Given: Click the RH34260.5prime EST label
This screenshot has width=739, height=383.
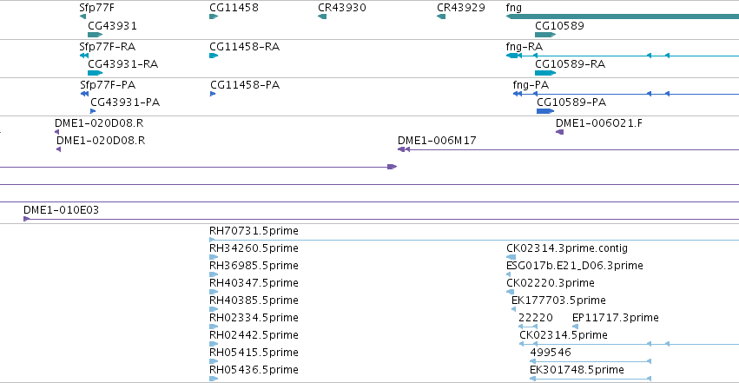Looking at the screenshot, I should pos(254,248).
